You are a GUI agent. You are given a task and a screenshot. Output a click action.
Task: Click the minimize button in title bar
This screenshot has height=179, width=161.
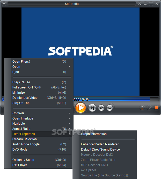click(x=145, y=4)
